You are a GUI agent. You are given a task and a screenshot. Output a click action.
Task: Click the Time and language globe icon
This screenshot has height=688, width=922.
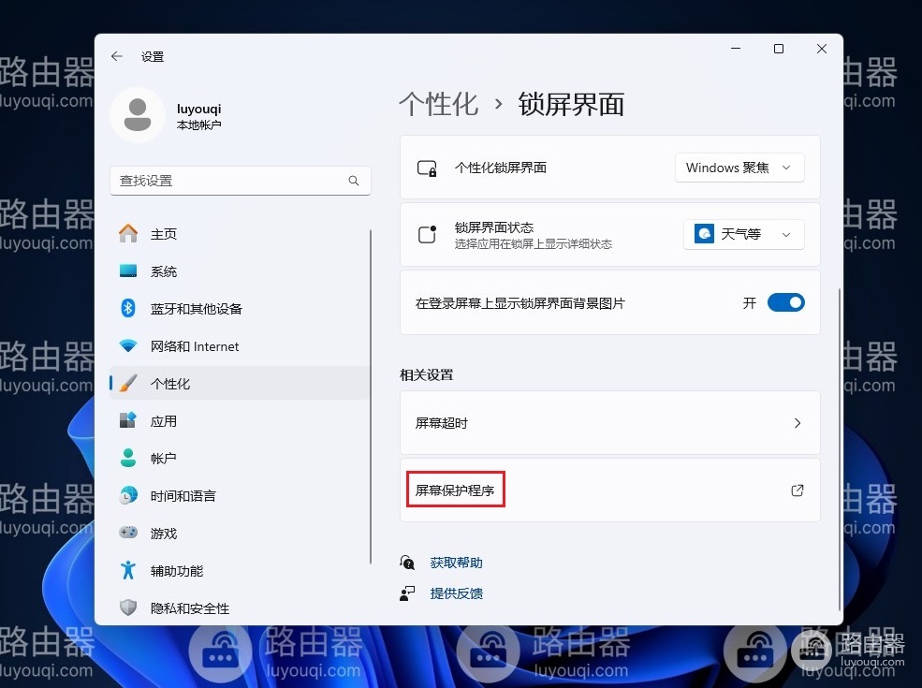coord(128,495)
